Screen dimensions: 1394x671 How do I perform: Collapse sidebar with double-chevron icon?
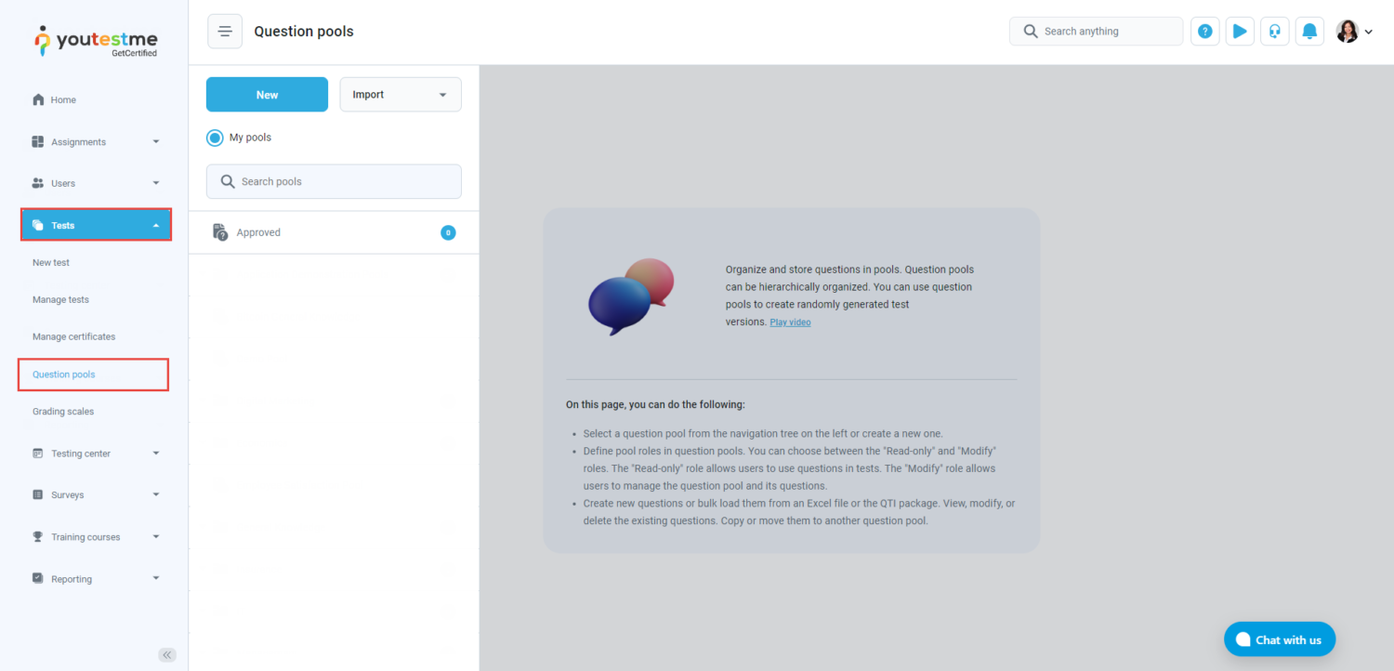pos(167,655)
